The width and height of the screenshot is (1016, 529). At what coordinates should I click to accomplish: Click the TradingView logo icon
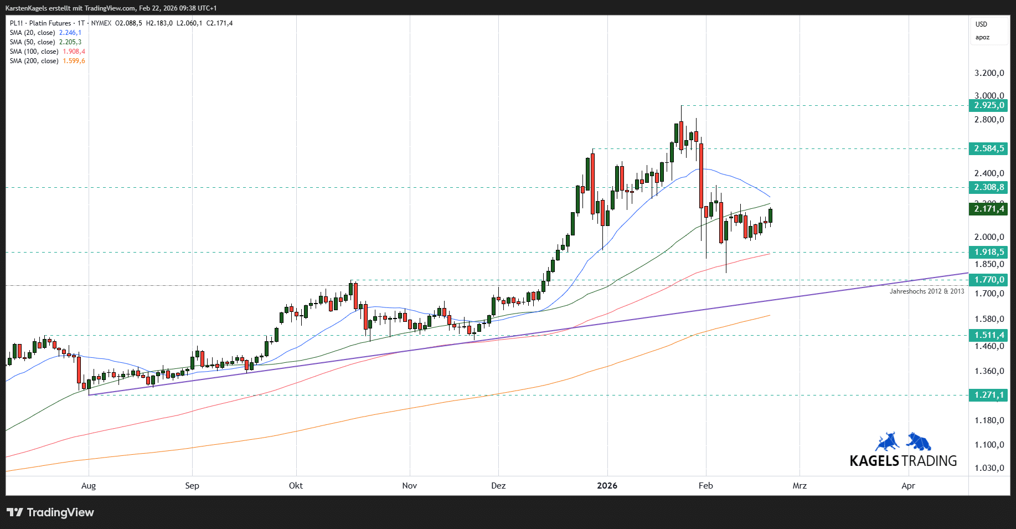point(15,512)
